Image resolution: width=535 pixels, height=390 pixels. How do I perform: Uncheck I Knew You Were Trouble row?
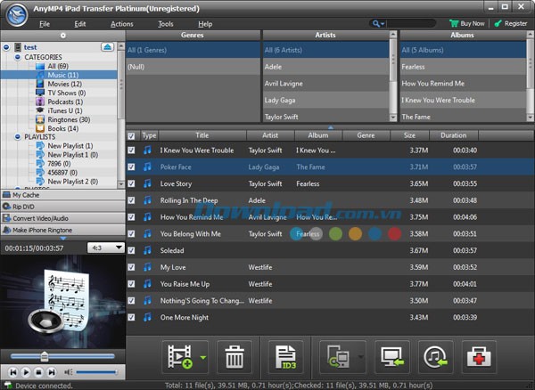tap(131, 150)
